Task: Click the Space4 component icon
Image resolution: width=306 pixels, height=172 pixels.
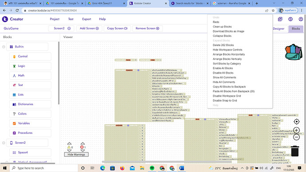Action: (x=14, y=152)
